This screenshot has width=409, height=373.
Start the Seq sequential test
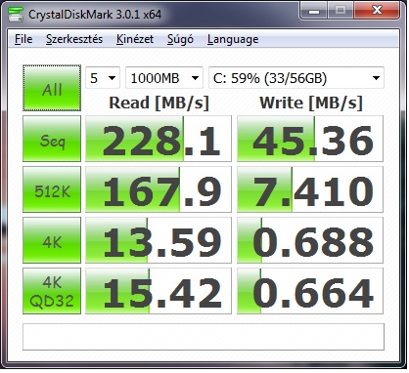[x=52, y=139]
